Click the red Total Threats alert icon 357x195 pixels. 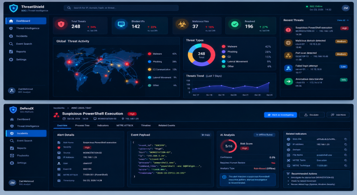[61, 24]
